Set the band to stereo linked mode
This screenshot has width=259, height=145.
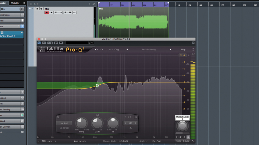[x=130, y=123]
